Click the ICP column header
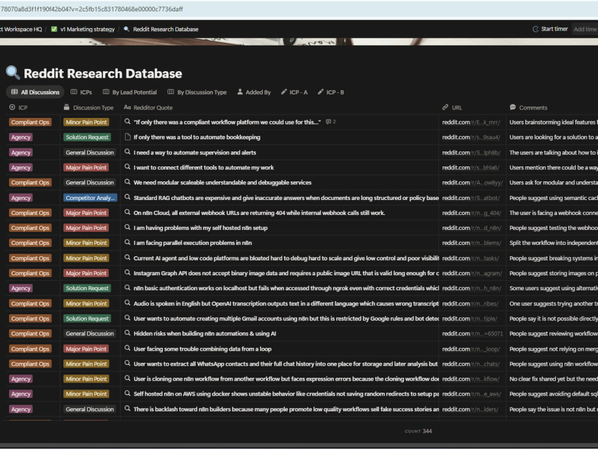598x449 pixels. (x=19, y=108)
